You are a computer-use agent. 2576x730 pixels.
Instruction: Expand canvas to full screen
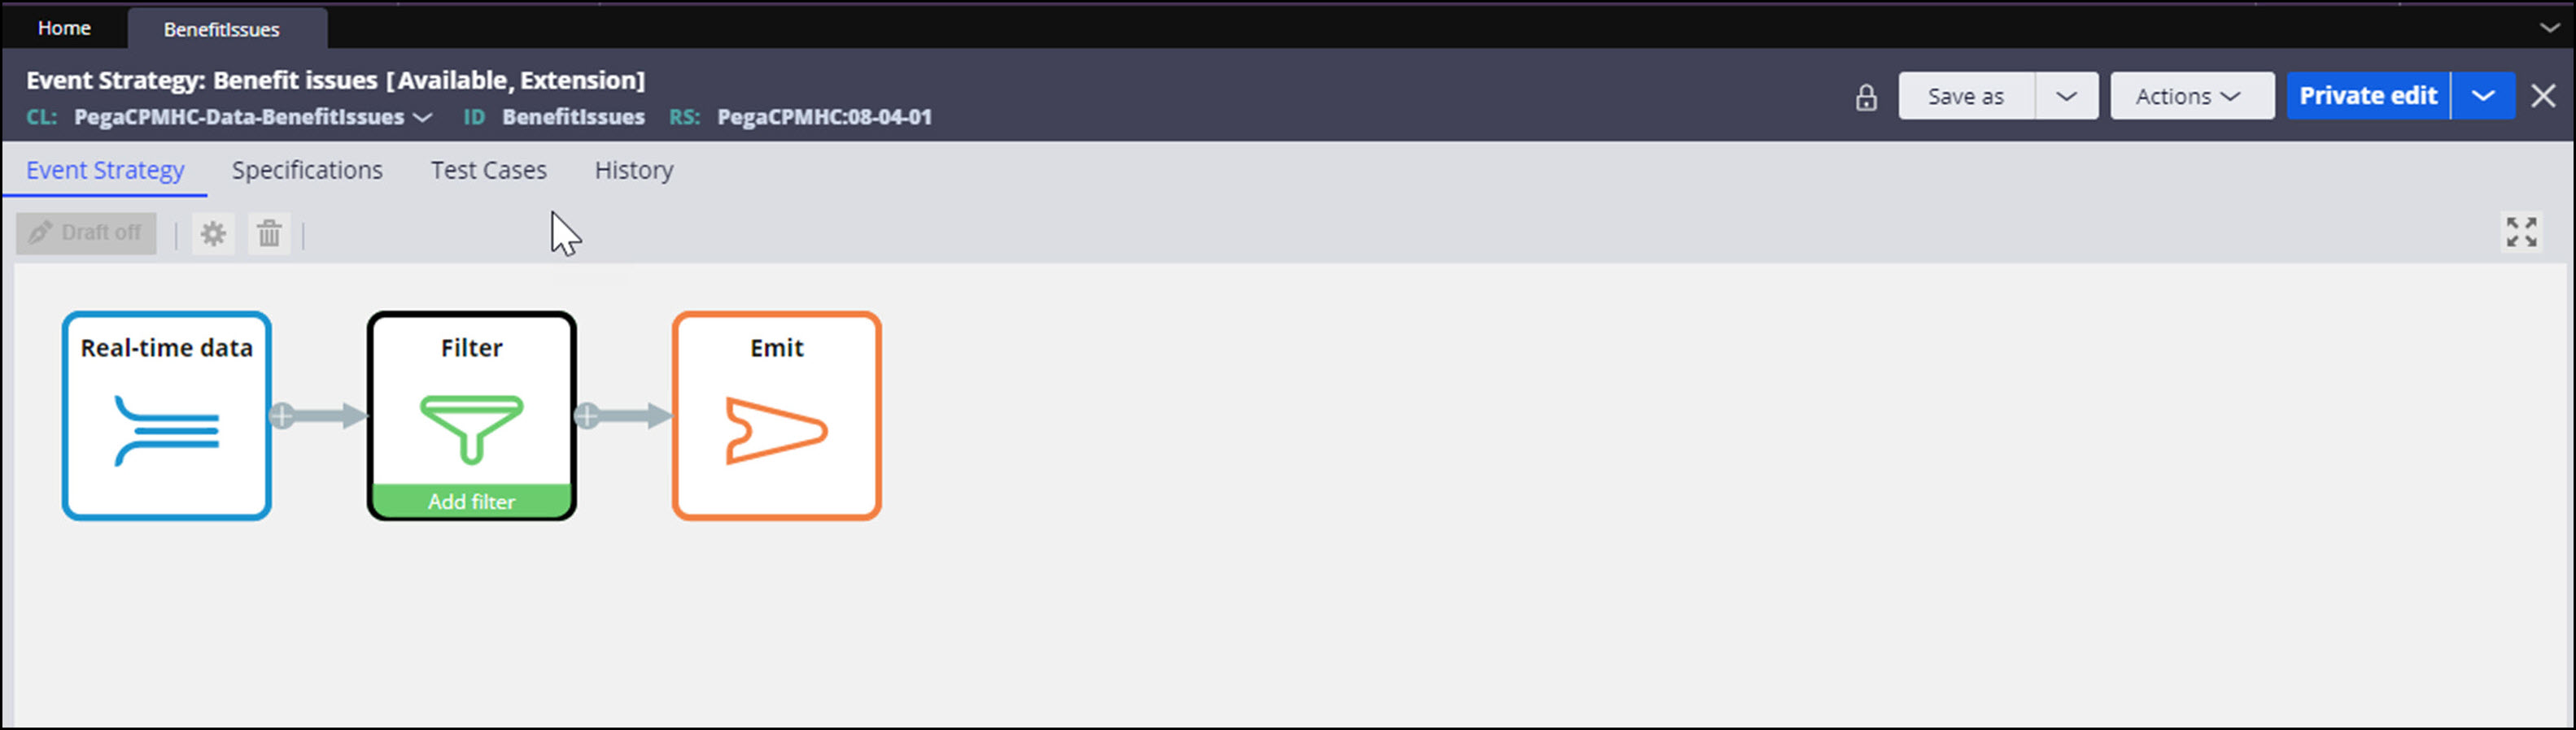click(x=2520, y=232)
